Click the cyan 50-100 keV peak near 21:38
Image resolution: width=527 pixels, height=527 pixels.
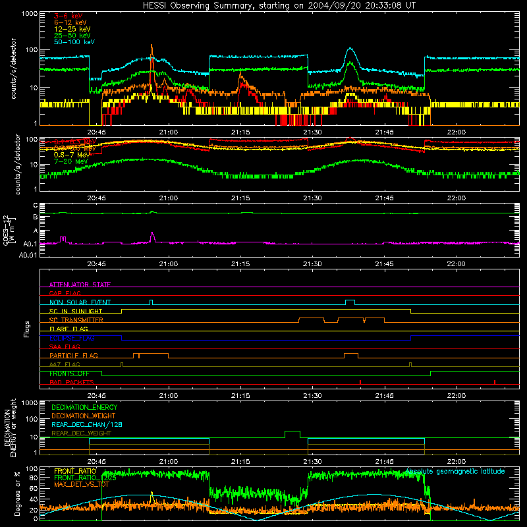350,49
